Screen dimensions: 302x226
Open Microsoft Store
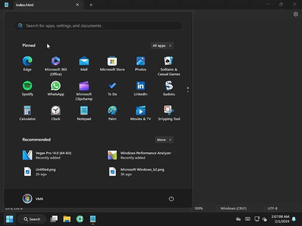point(112,64)
